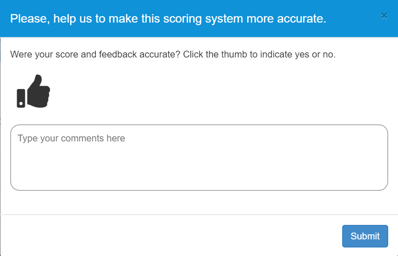
Task: Place cursor in the comments textarea
Action: coord(199,158)
